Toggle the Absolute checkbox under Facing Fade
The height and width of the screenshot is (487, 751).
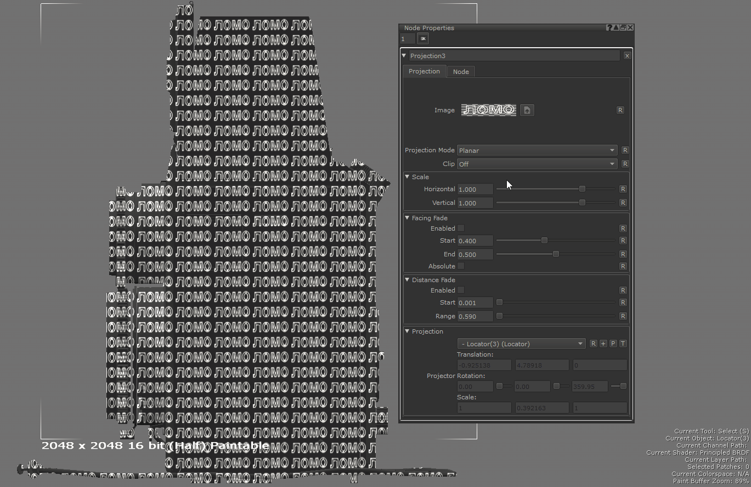pos(461,266)
